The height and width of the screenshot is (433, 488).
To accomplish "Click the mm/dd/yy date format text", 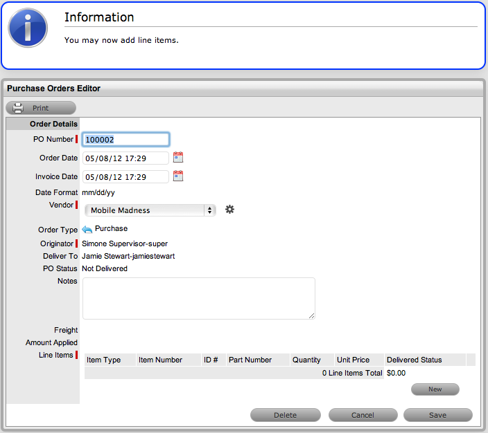I will pos(98,192).
